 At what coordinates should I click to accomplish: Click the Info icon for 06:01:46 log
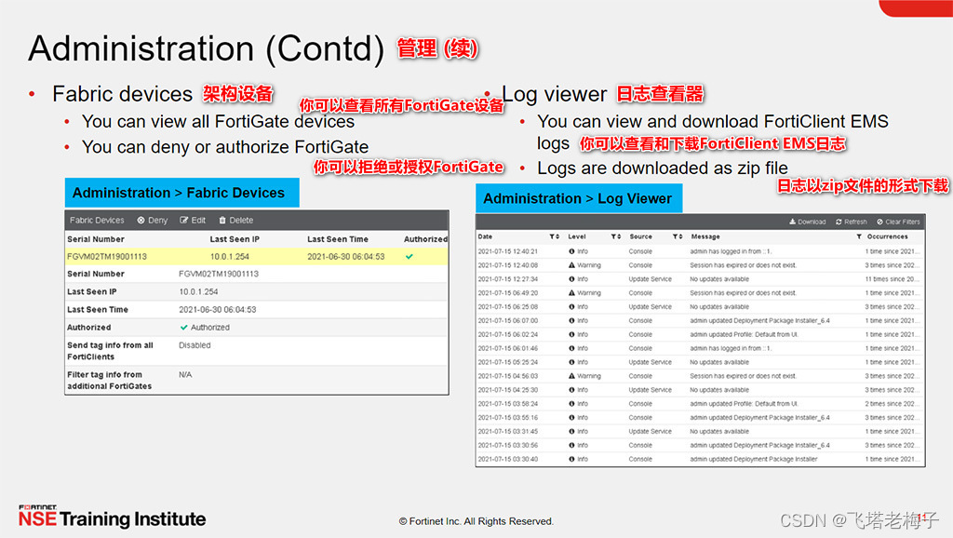coord(572,348)
